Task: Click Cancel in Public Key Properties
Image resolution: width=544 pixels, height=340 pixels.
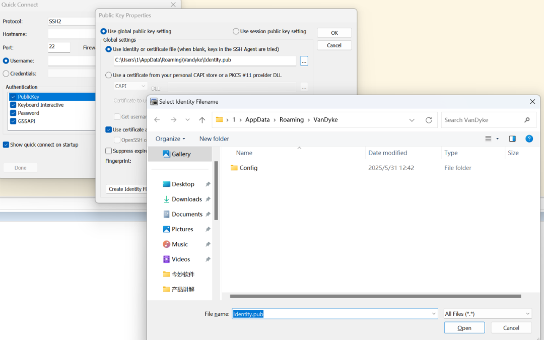Action: click(334, 45)
